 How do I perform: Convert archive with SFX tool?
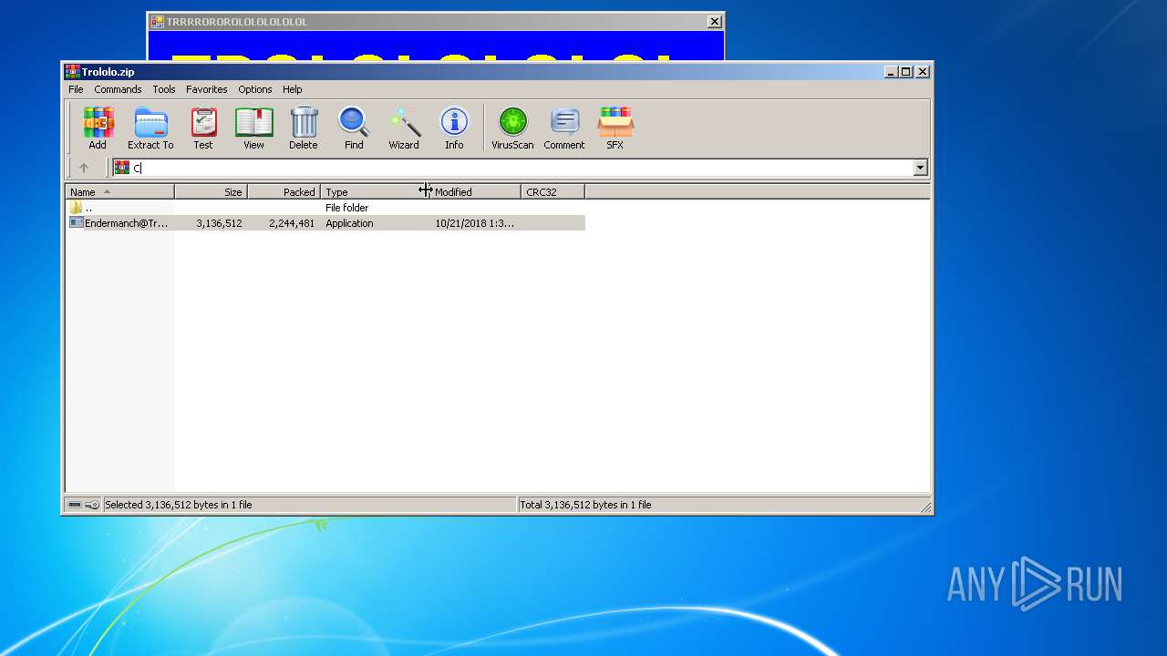click(615, 128)
